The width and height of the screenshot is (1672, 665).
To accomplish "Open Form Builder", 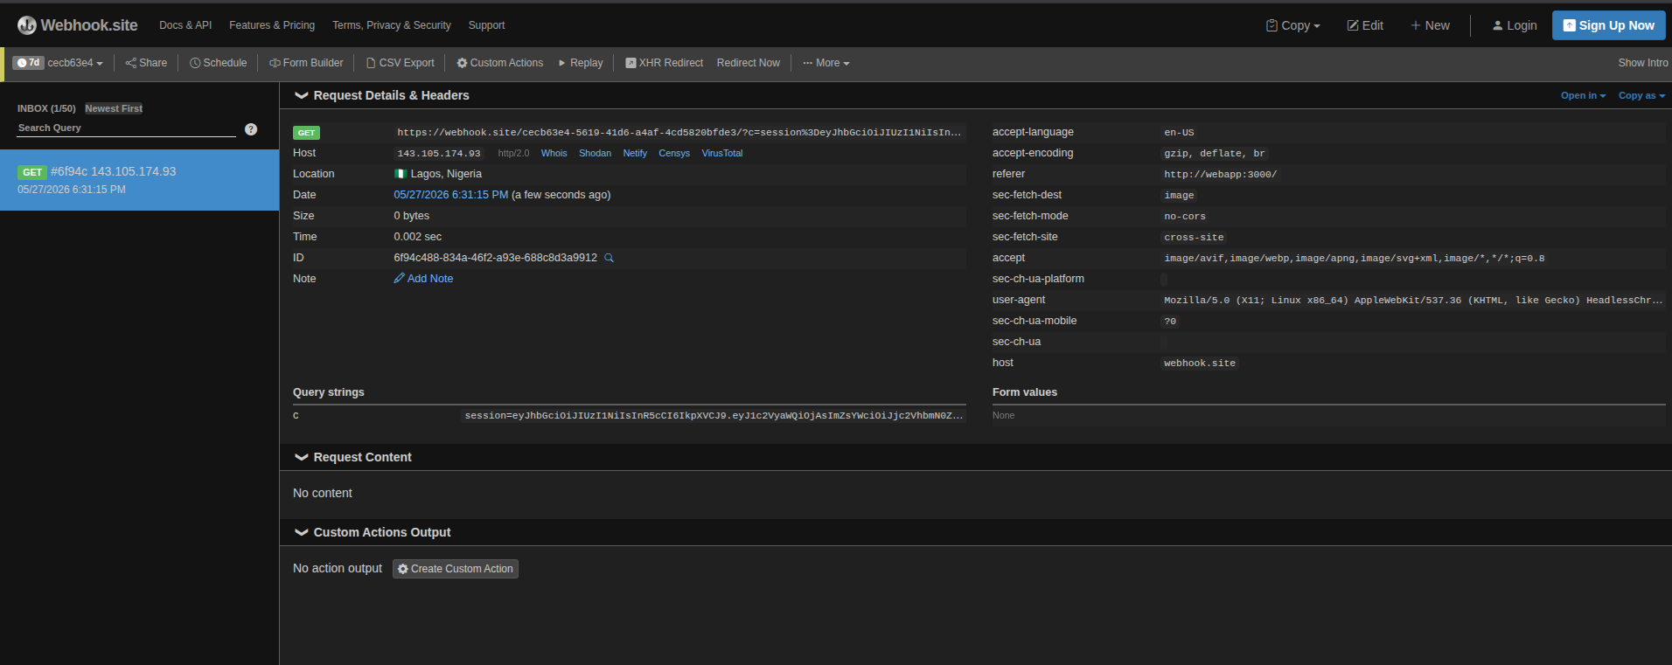I will click(306, 63).
